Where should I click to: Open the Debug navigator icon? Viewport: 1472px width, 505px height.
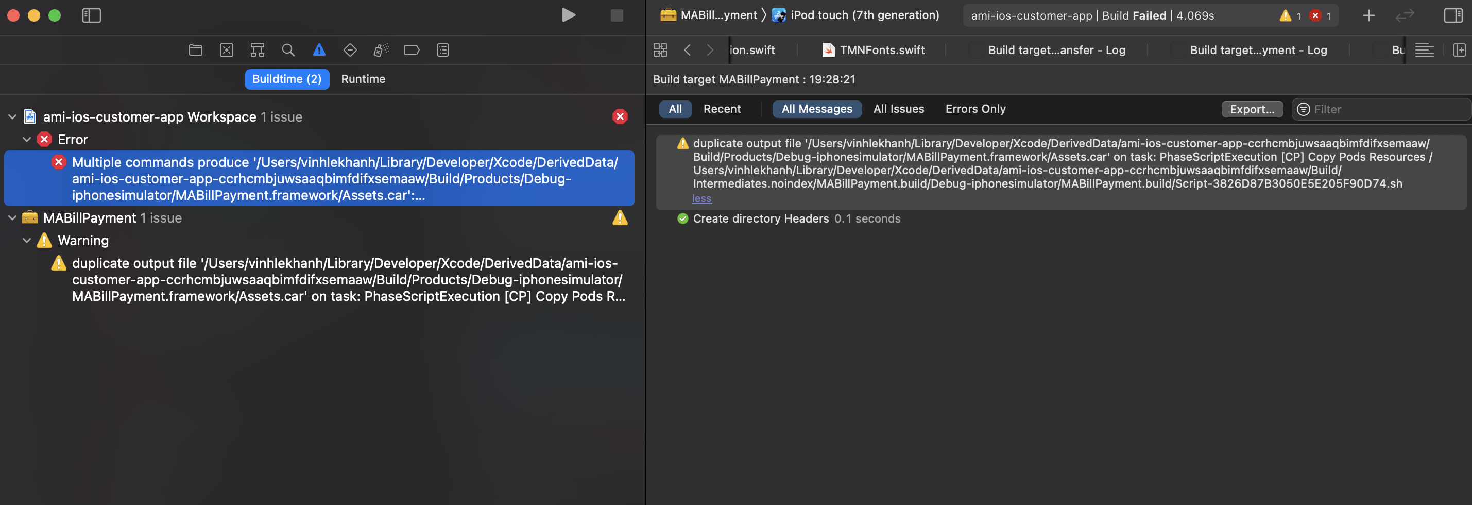click(380, 50)
